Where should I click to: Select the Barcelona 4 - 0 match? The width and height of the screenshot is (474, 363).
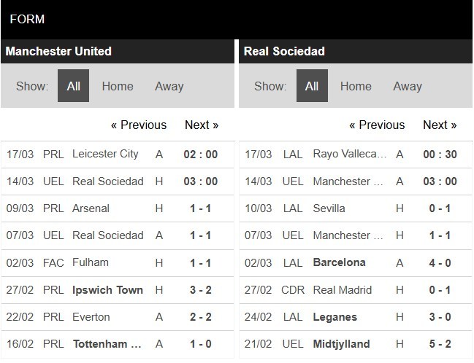click(x=356, y=263)
